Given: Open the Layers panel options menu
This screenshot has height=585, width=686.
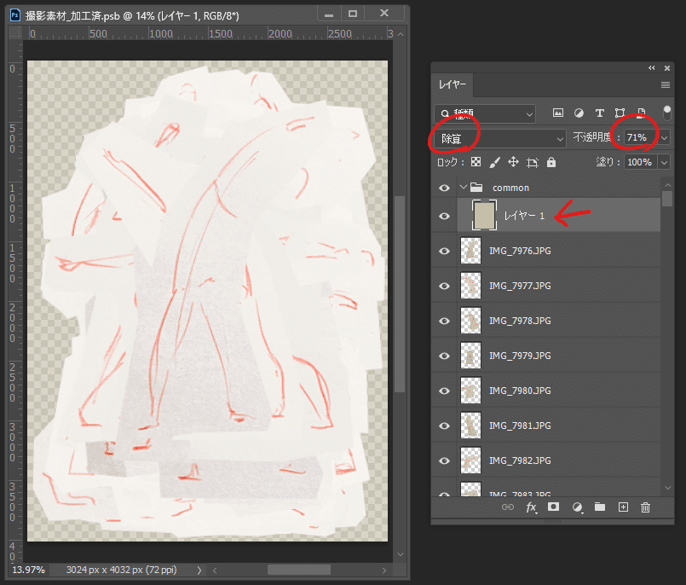Looking at the screenshot, I should [x=666, y=85].
